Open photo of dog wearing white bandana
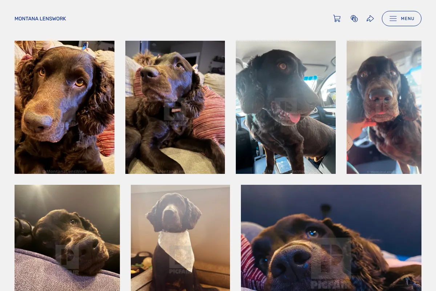436x291 pixels. 180,238
